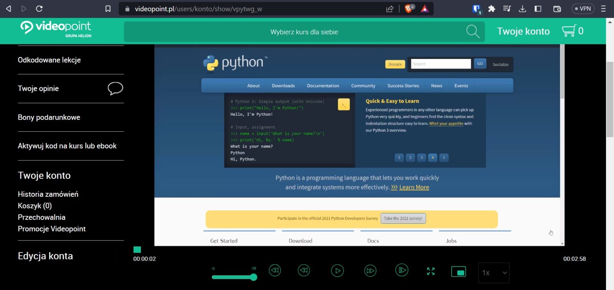Enable picture-in-picture video mode
614x290 pixels.
pyautogui.click(x=459, y=272)
